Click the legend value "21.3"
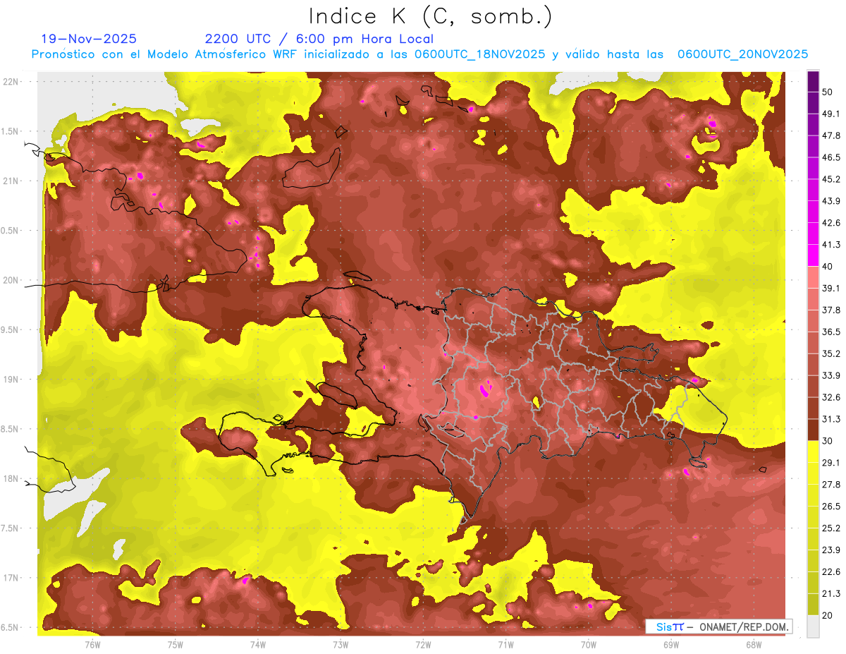Image resolution: width=846 pixels, height=654 pixels. tap(830, 594)
